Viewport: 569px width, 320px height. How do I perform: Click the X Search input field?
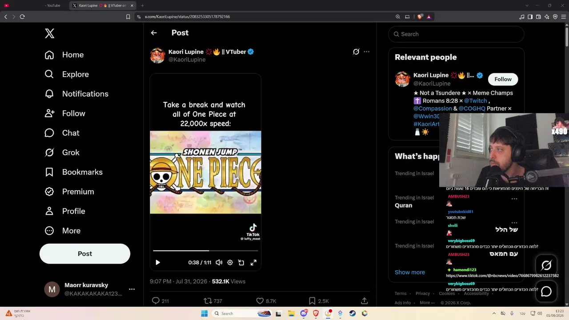point(456,34)
